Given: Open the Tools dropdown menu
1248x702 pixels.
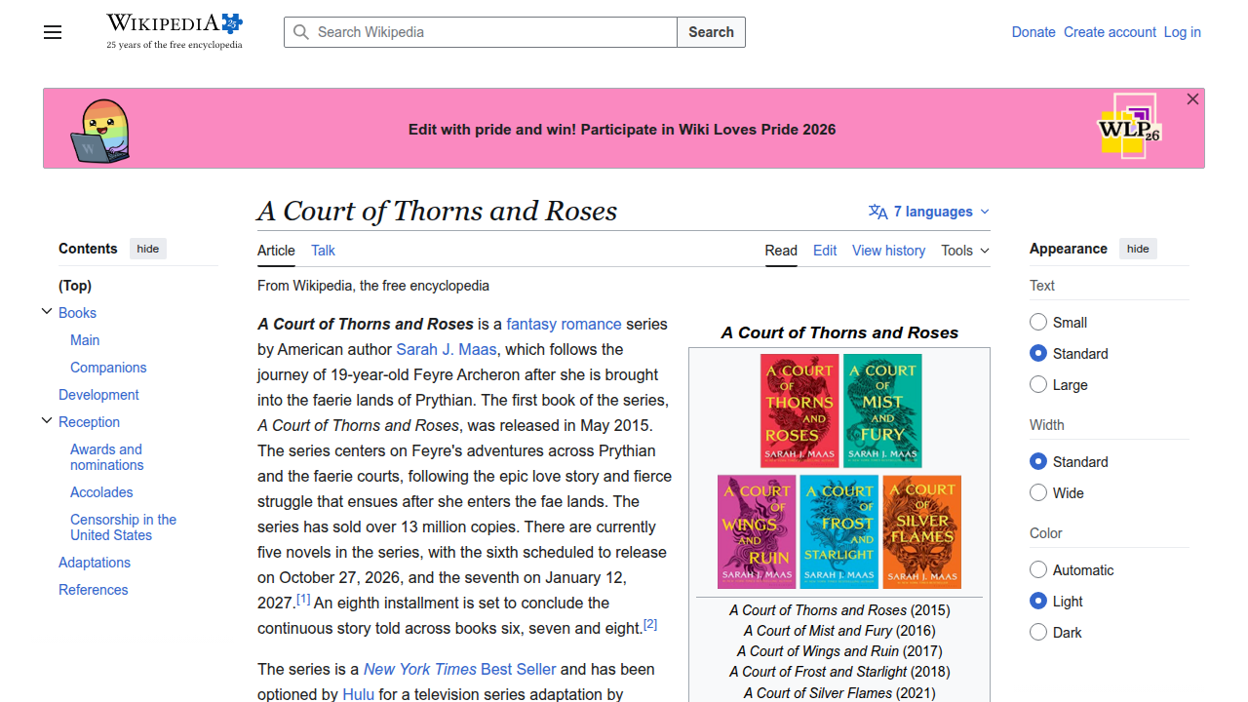Looking at the screenshot, I should [965, 251].
